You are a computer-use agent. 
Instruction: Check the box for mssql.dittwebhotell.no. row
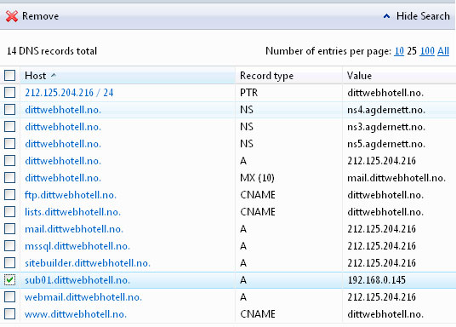coord(10,246)
